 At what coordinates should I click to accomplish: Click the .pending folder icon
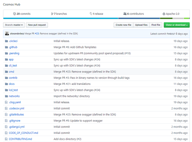tap(6, 53)
